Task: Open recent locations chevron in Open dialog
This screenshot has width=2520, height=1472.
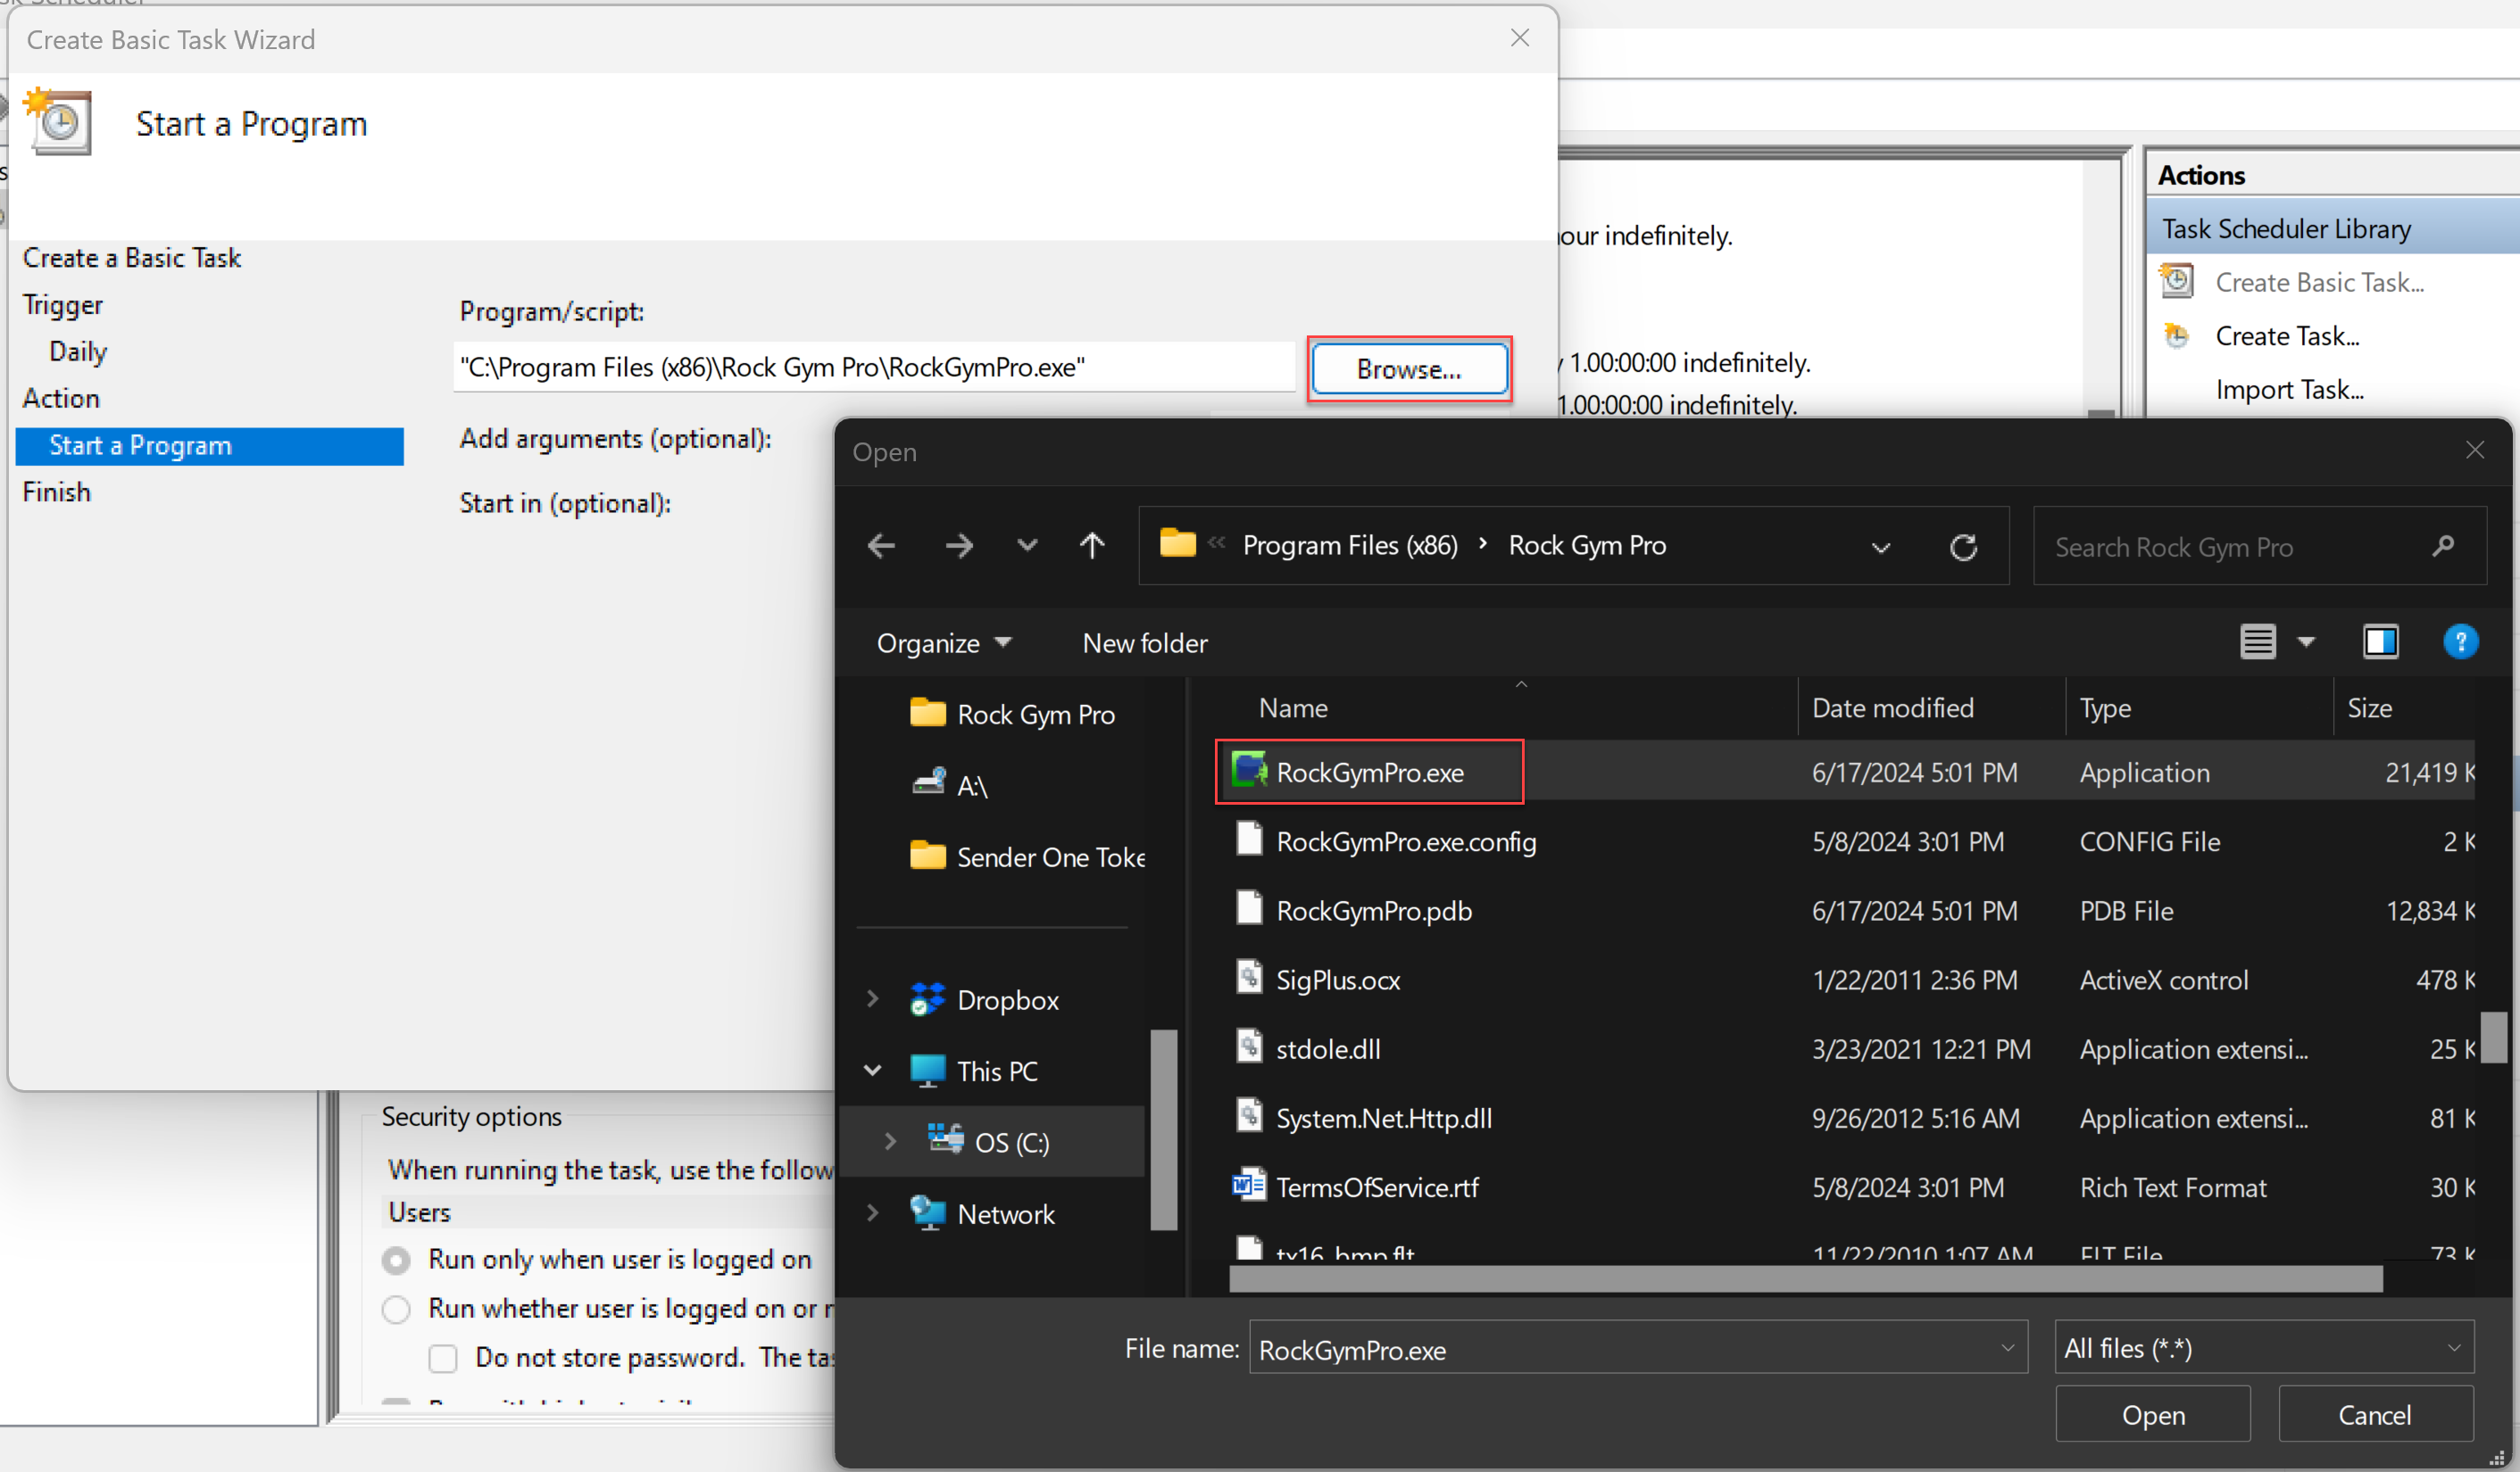Action: click(x=1027, y=546)
